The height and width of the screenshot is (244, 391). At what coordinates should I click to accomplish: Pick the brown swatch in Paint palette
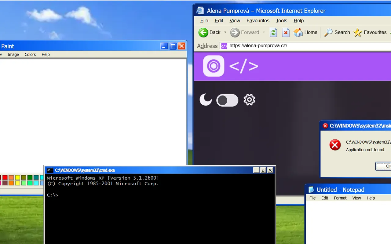[5, 183]
